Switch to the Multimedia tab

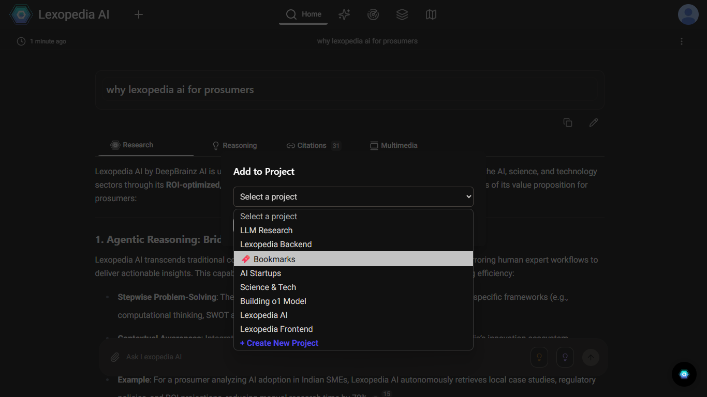click(x=394, y=146)
